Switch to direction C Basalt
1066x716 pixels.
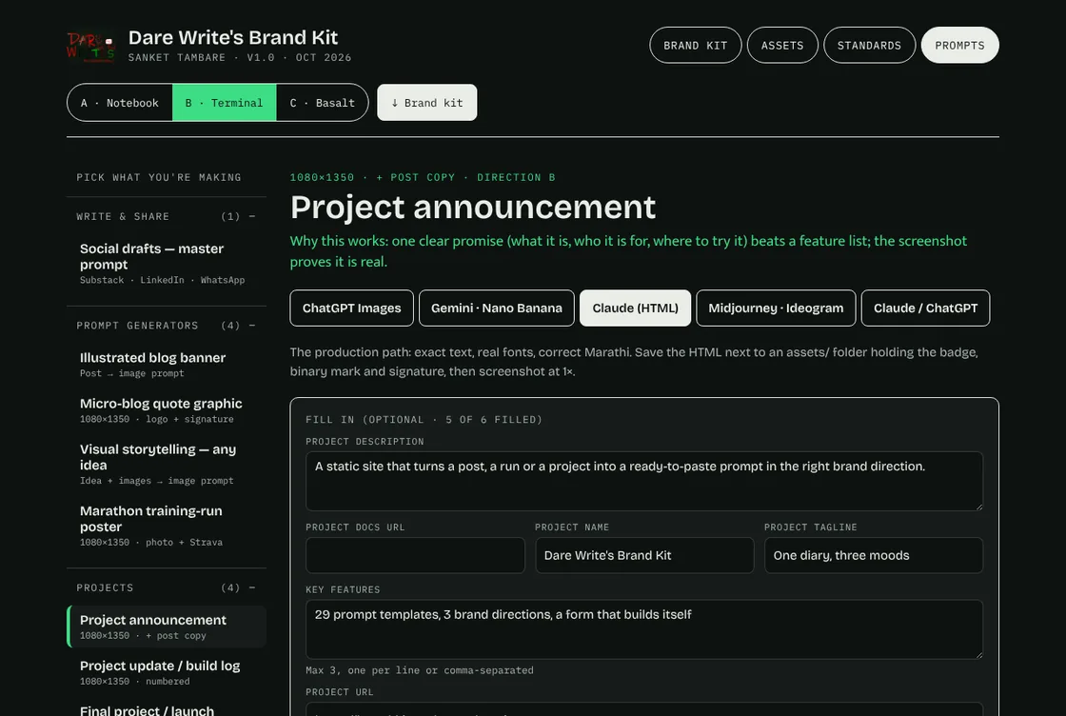pyautogui.click(x=323, y=103)
